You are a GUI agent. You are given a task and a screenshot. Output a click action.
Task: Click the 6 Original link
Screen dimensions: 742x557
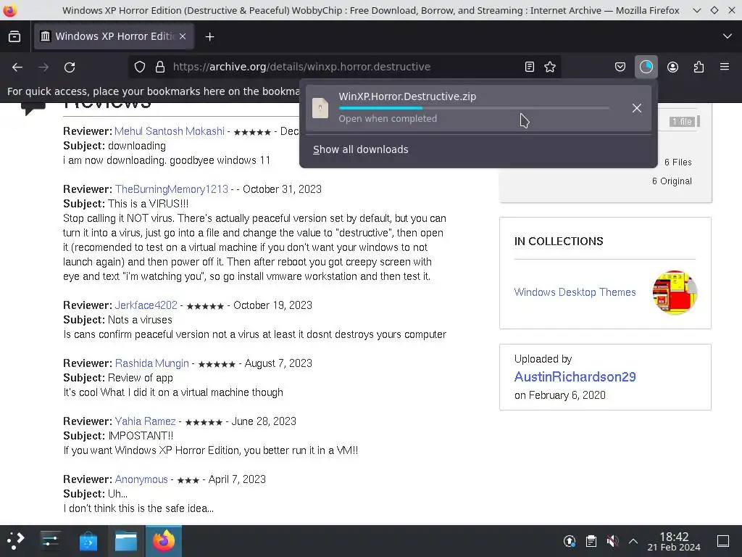(672, 181)
